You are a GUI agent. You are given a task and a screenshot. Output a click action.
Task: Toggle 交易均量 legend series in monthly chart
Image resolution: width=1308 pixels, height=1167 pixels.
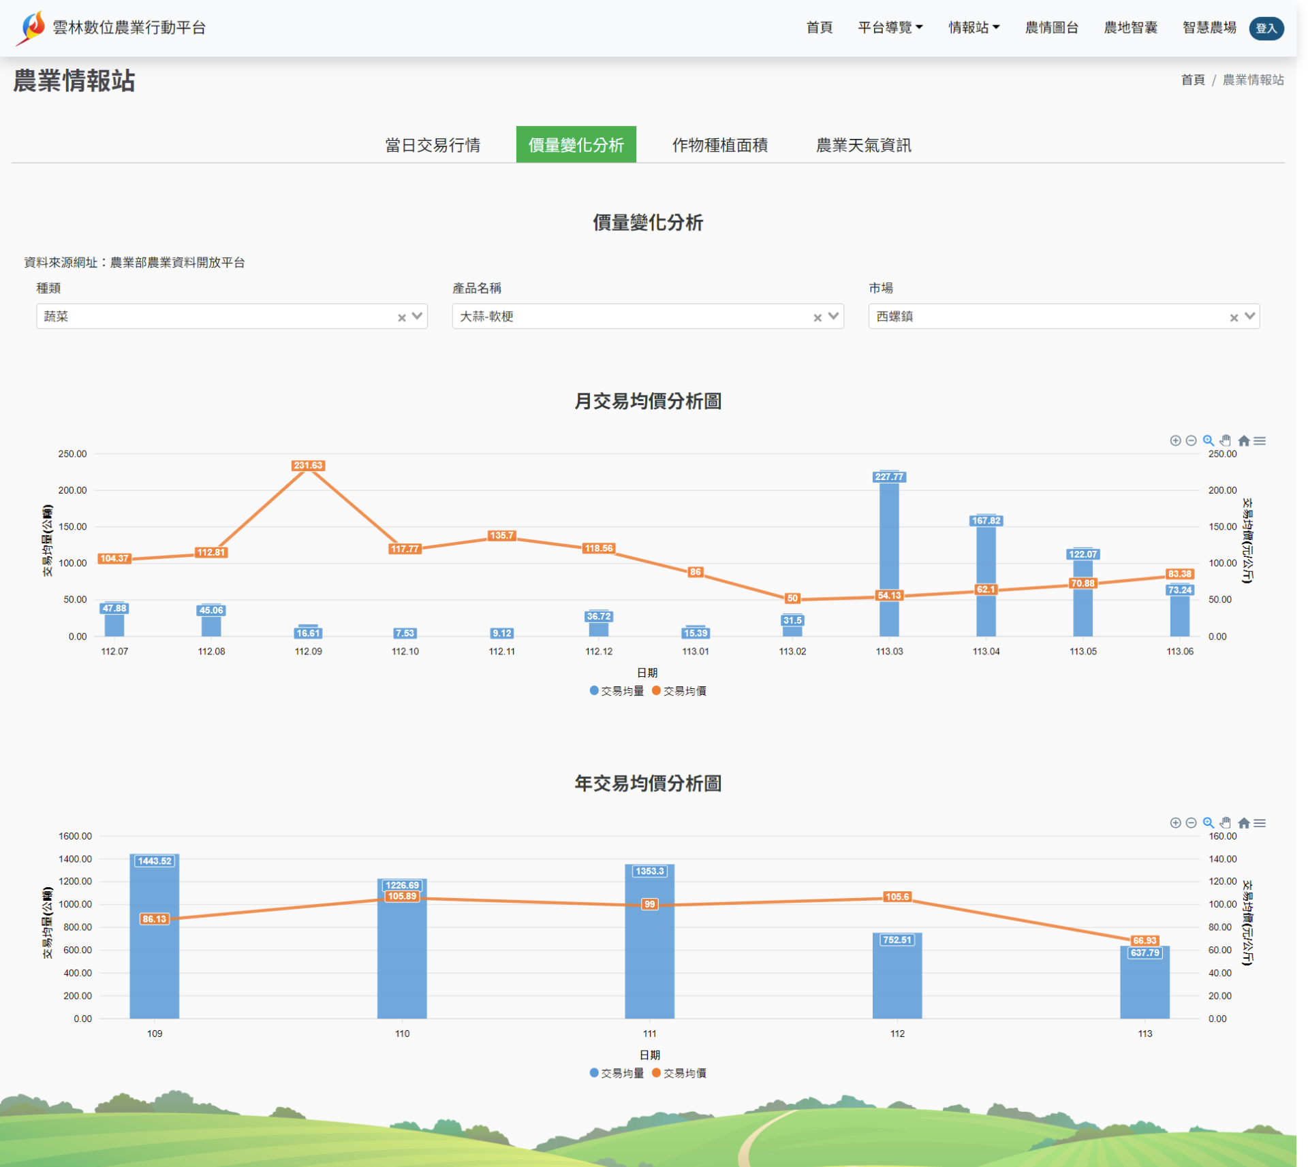[x=617, y=691]
